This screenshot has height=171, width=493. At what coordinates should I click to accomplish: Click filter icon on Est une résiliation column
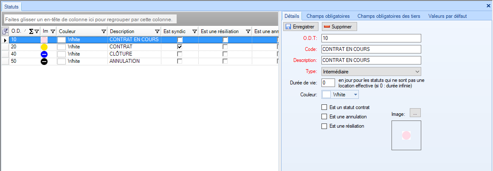(x=248, y=31)
